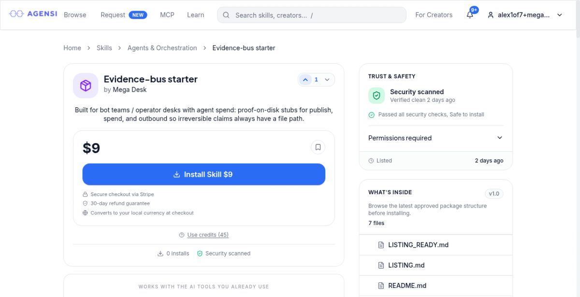Go to Skills in the breadcrumb
This screenshot has height=297, width=580.
(x=104, y=48)
